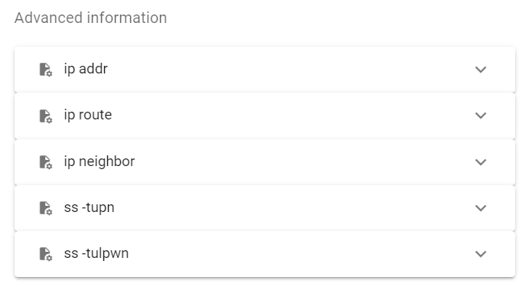Expand the ss -tupn chevron arrow
The image size is (529, 287).
pos(481,207)
